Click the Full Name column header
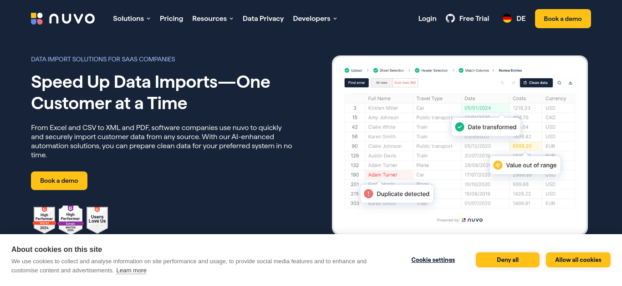Viewport: 622px width, 286px height. coord(389,98)
